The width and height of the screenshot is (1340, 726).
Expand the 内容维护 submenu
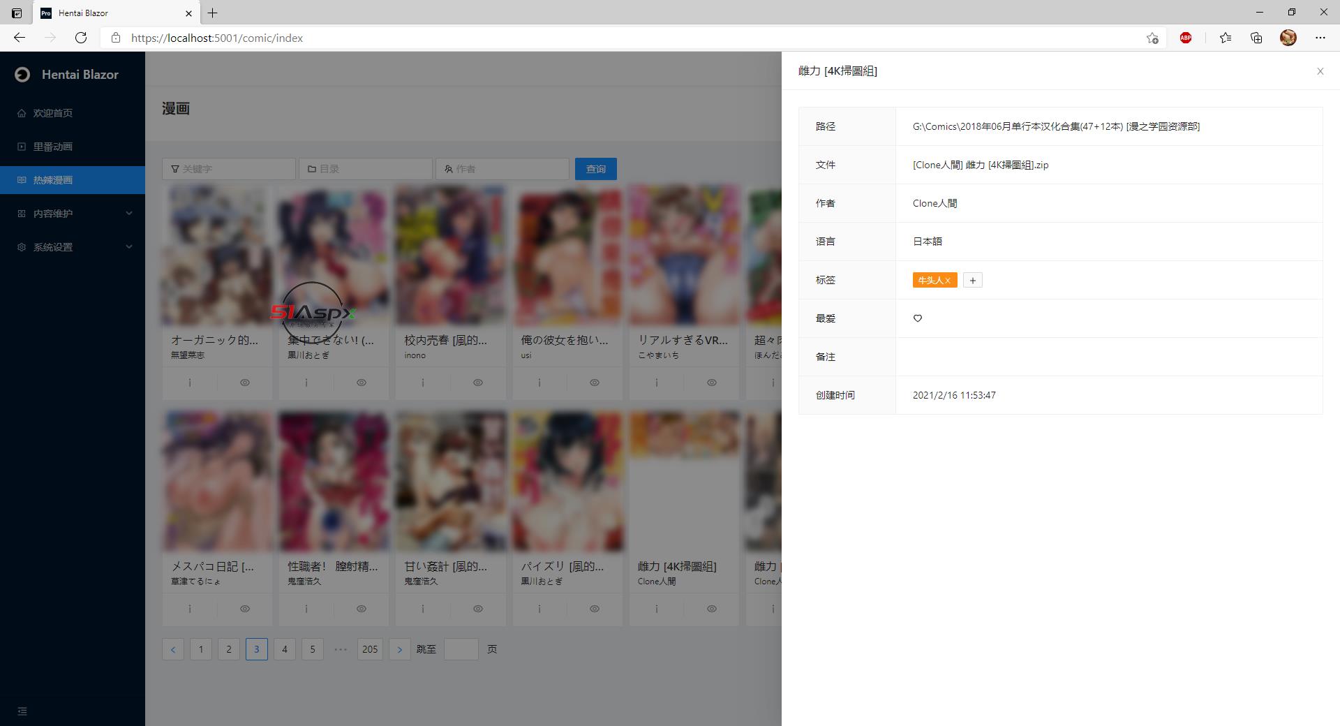(x=73, y=214)
